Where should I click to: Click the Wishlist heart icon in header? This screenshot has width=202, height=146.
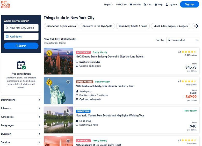point(131,4)
